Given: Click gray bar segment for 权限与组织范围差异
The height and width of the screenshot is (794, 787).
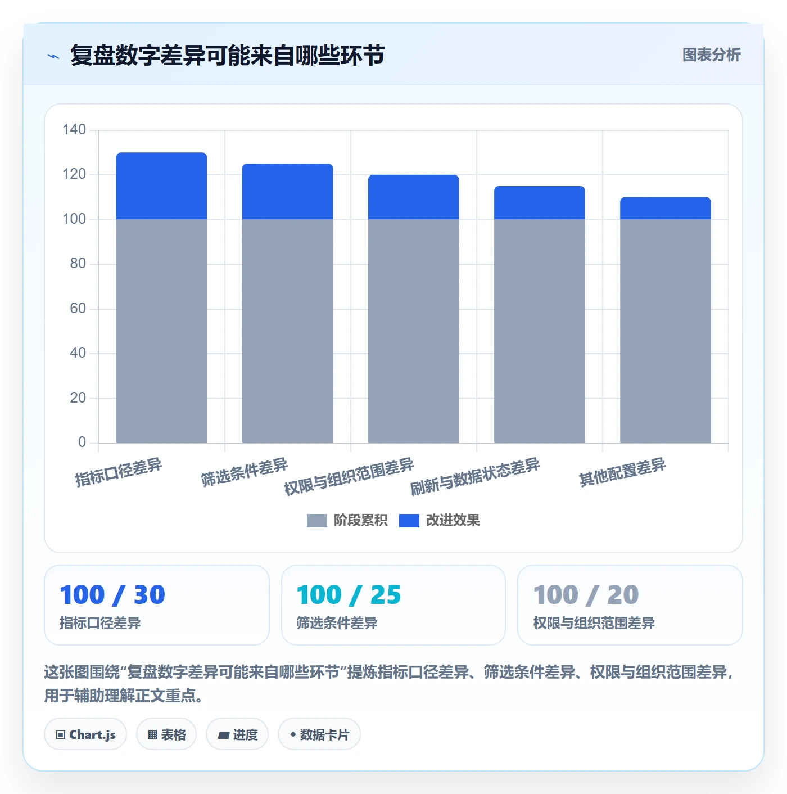Looking at the screenshot, I should [x=413, y=331].
